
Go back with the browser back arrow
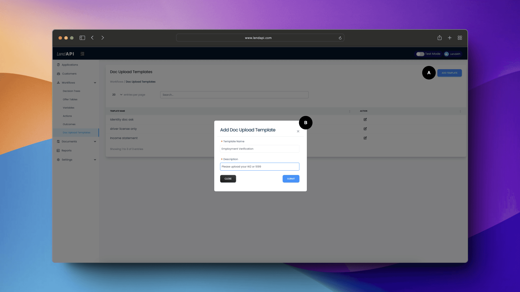click(92, 38)
